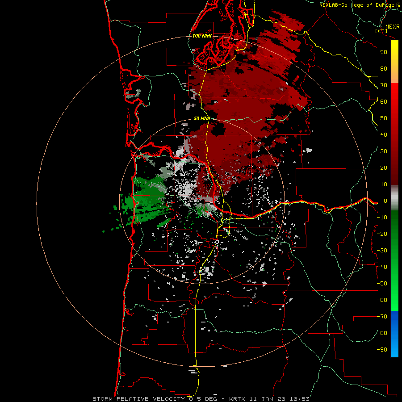Click the "50 NMI" range ring label
Screen dimensions: 402x402
pyautogui.click(x=202, y=118)
